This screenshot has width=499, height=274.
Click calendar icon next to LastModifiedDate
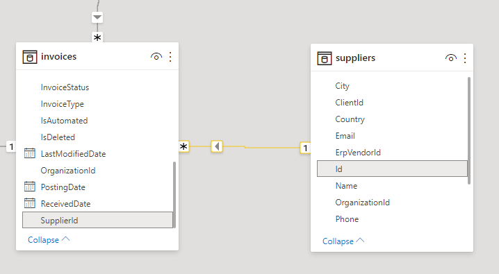[30, 153]
